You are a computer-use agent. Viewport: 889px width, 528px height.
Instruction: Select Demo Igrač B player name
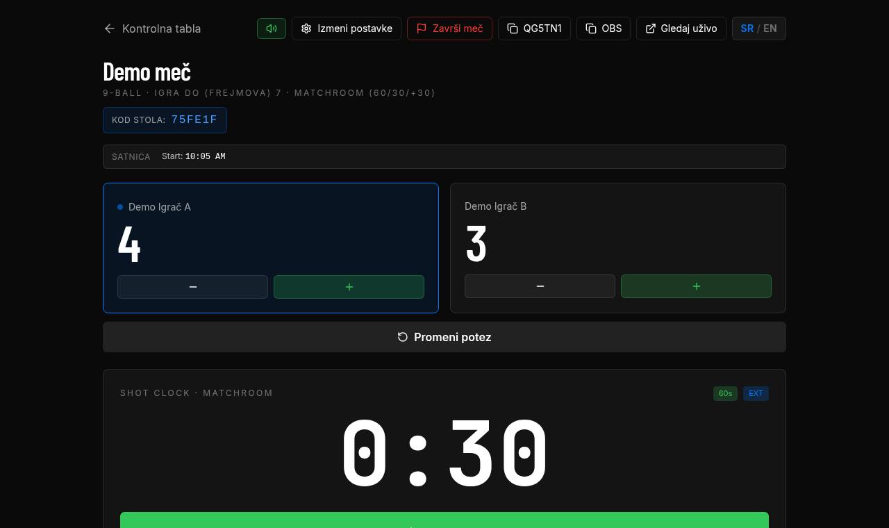coord(495,206)
